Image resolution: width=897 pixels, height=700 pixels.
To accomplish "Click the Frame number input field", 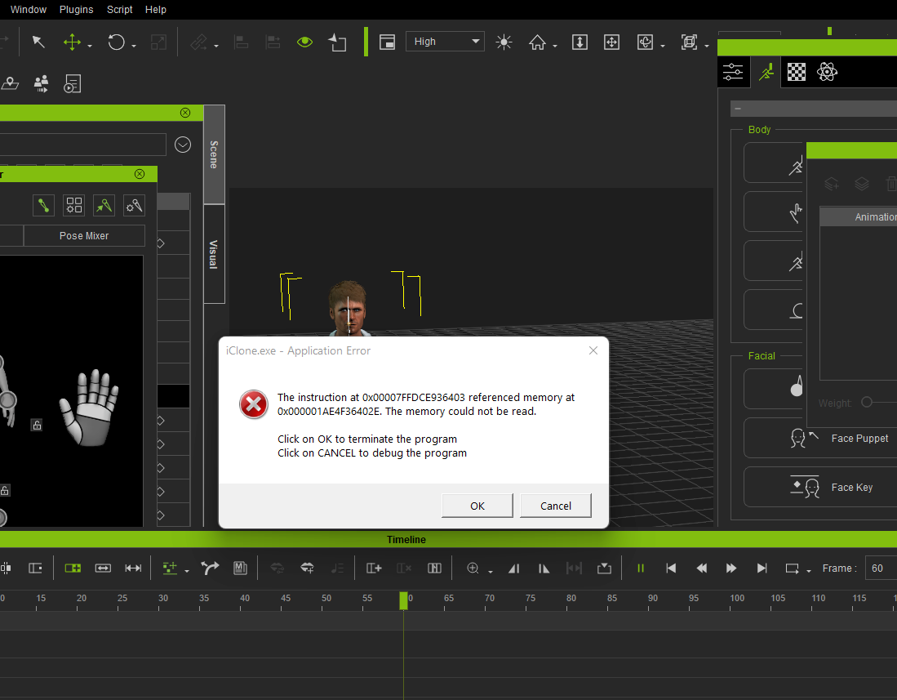I will point(881,568).
